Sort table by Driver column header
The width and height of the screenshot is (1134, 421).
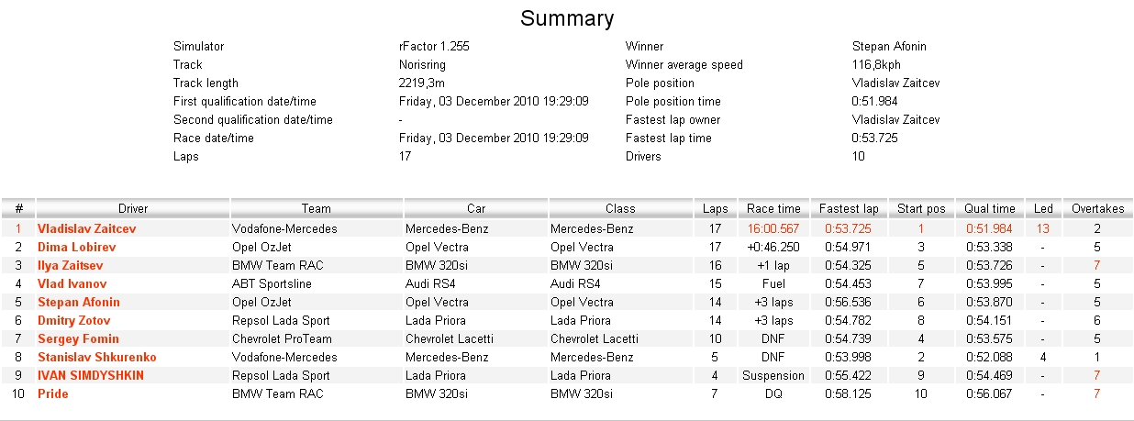[133, 208]
